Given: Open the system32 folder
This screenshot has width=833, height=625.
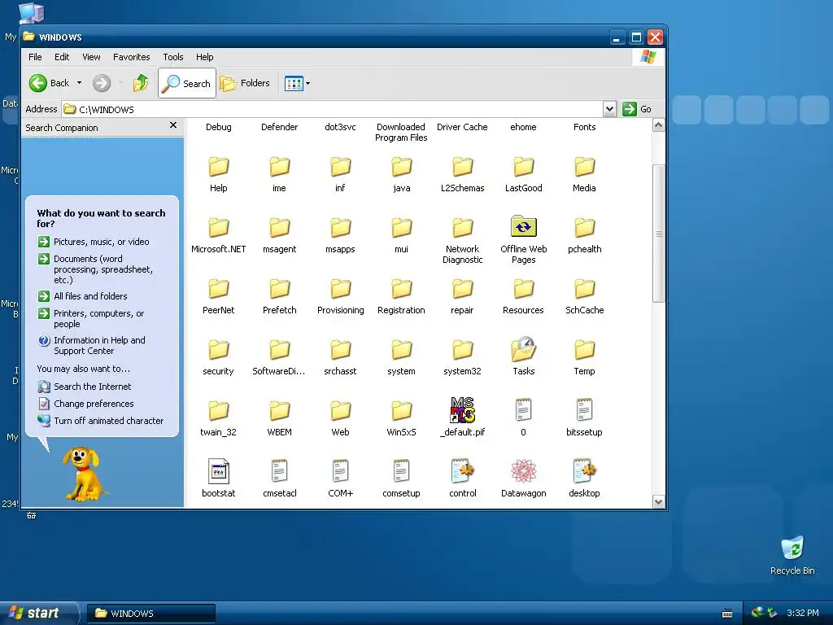Looking at the screenshot, I should (x=462, y=350).
